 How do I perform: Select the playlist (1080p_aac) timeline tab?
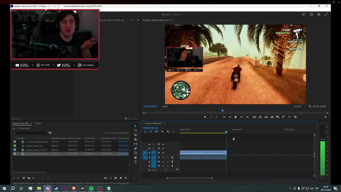(x=153, y=123)
